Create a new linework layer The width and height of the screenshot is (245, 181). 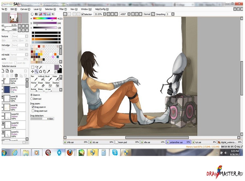point(7,71)
